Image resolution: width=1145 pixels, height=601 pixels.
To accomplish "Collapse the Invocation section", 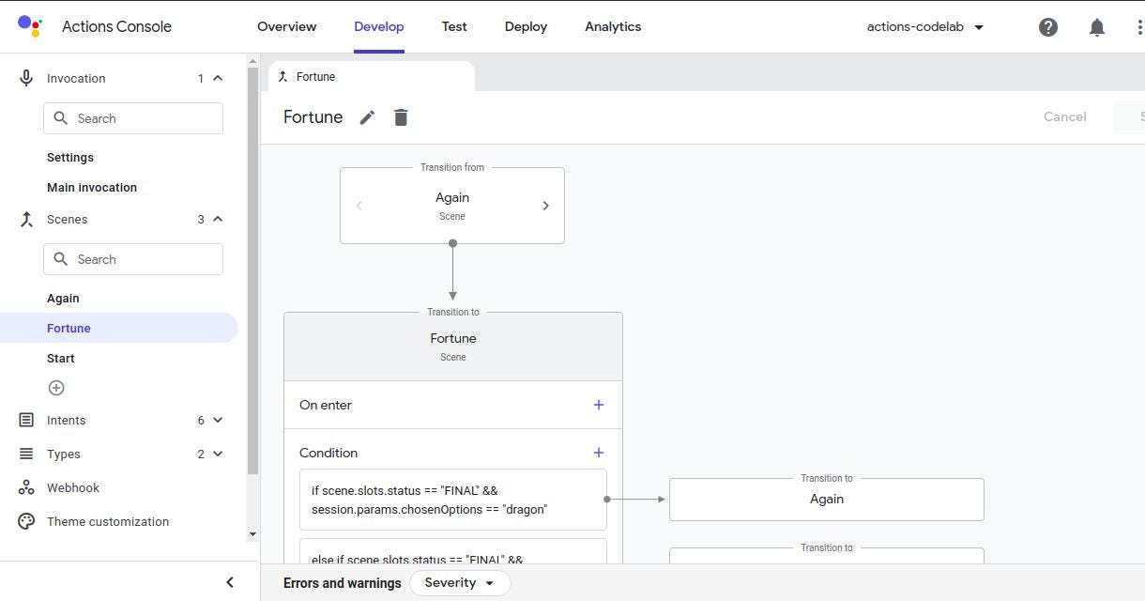I will [x=218, y=79].
